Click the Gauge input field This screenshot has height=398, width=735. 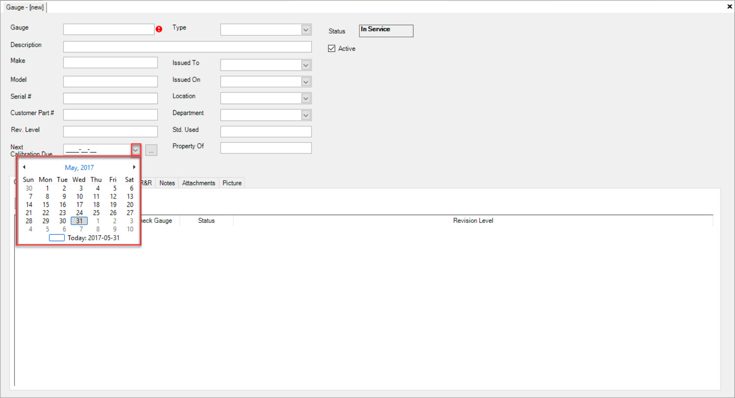(x=109, y=29)
